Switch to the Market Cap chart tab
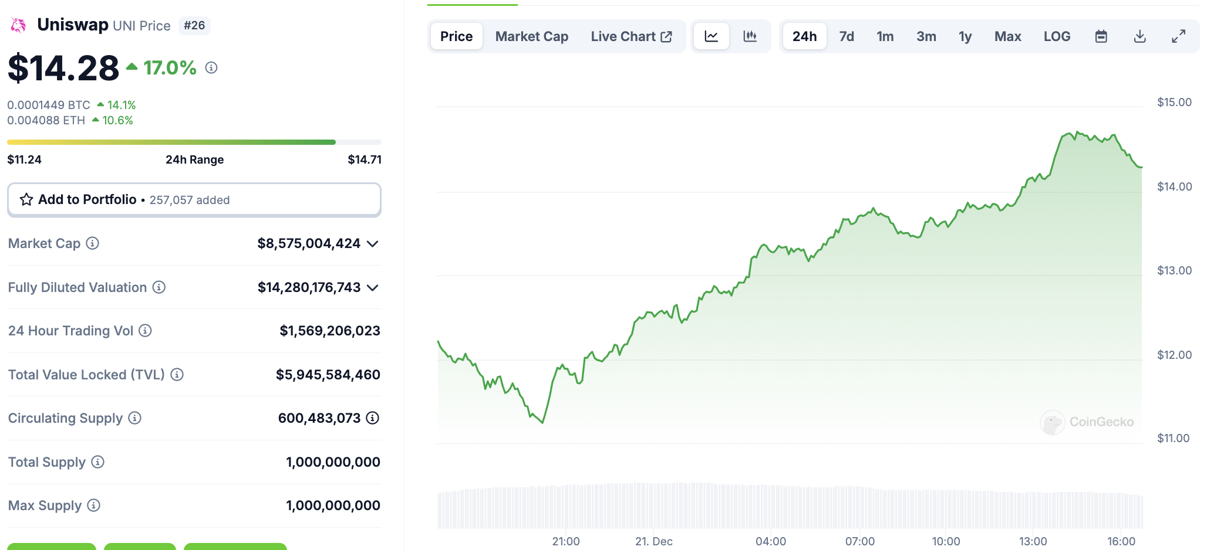This screenshot has height=550, width=1207. coord(531,36)
